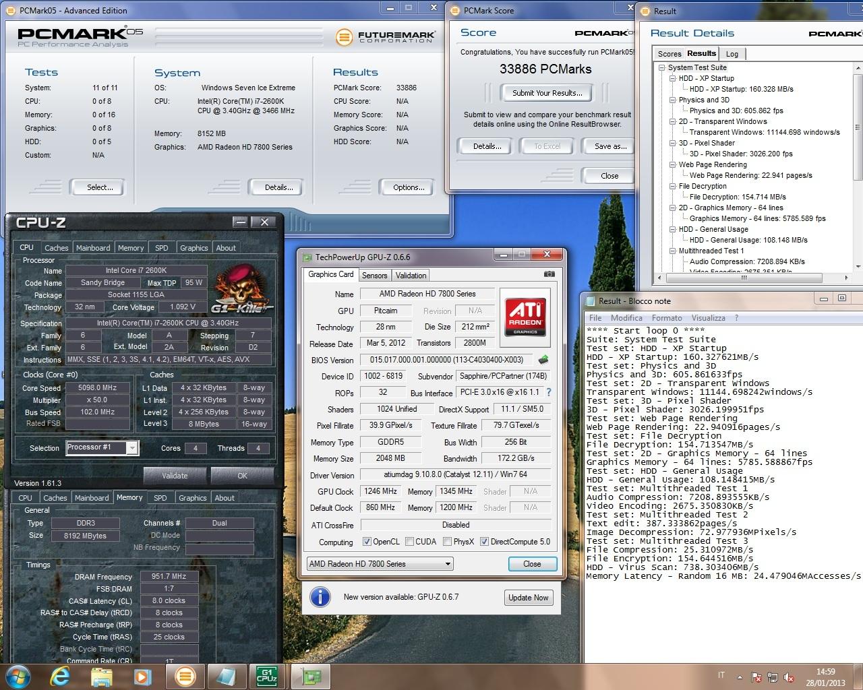The image size is (863, 690).
Task: Click the CPU-Z OK button
Action: click(x=242, y=476)
